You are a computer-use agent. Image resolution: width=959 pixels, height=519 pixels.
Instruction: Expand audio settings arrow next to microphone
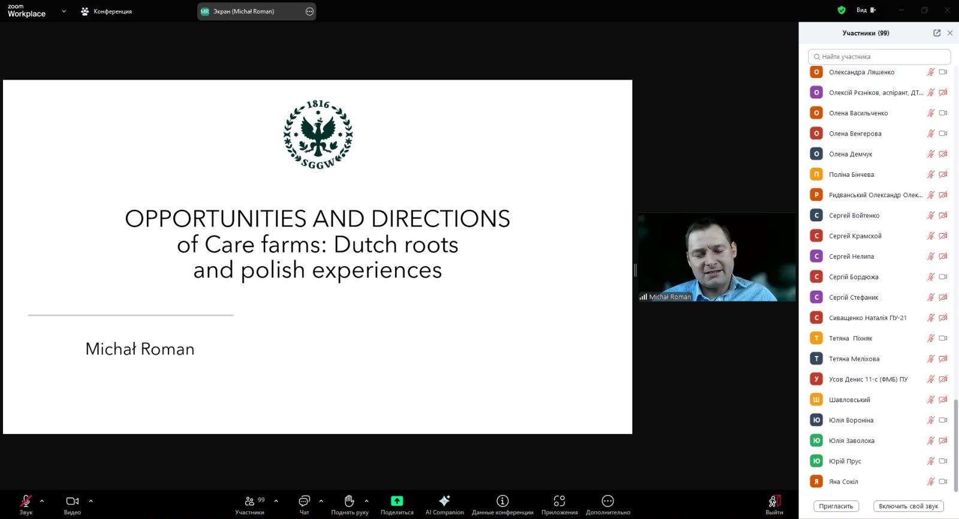coord(42,501)
